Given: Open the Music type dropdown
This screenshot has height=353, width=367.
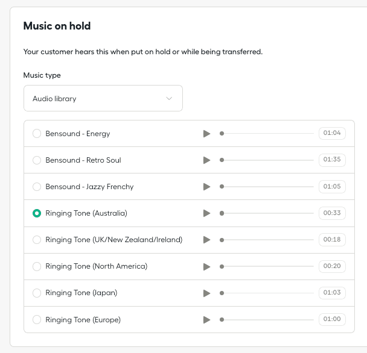Looking at the screenshot, I should click(103, 98).
